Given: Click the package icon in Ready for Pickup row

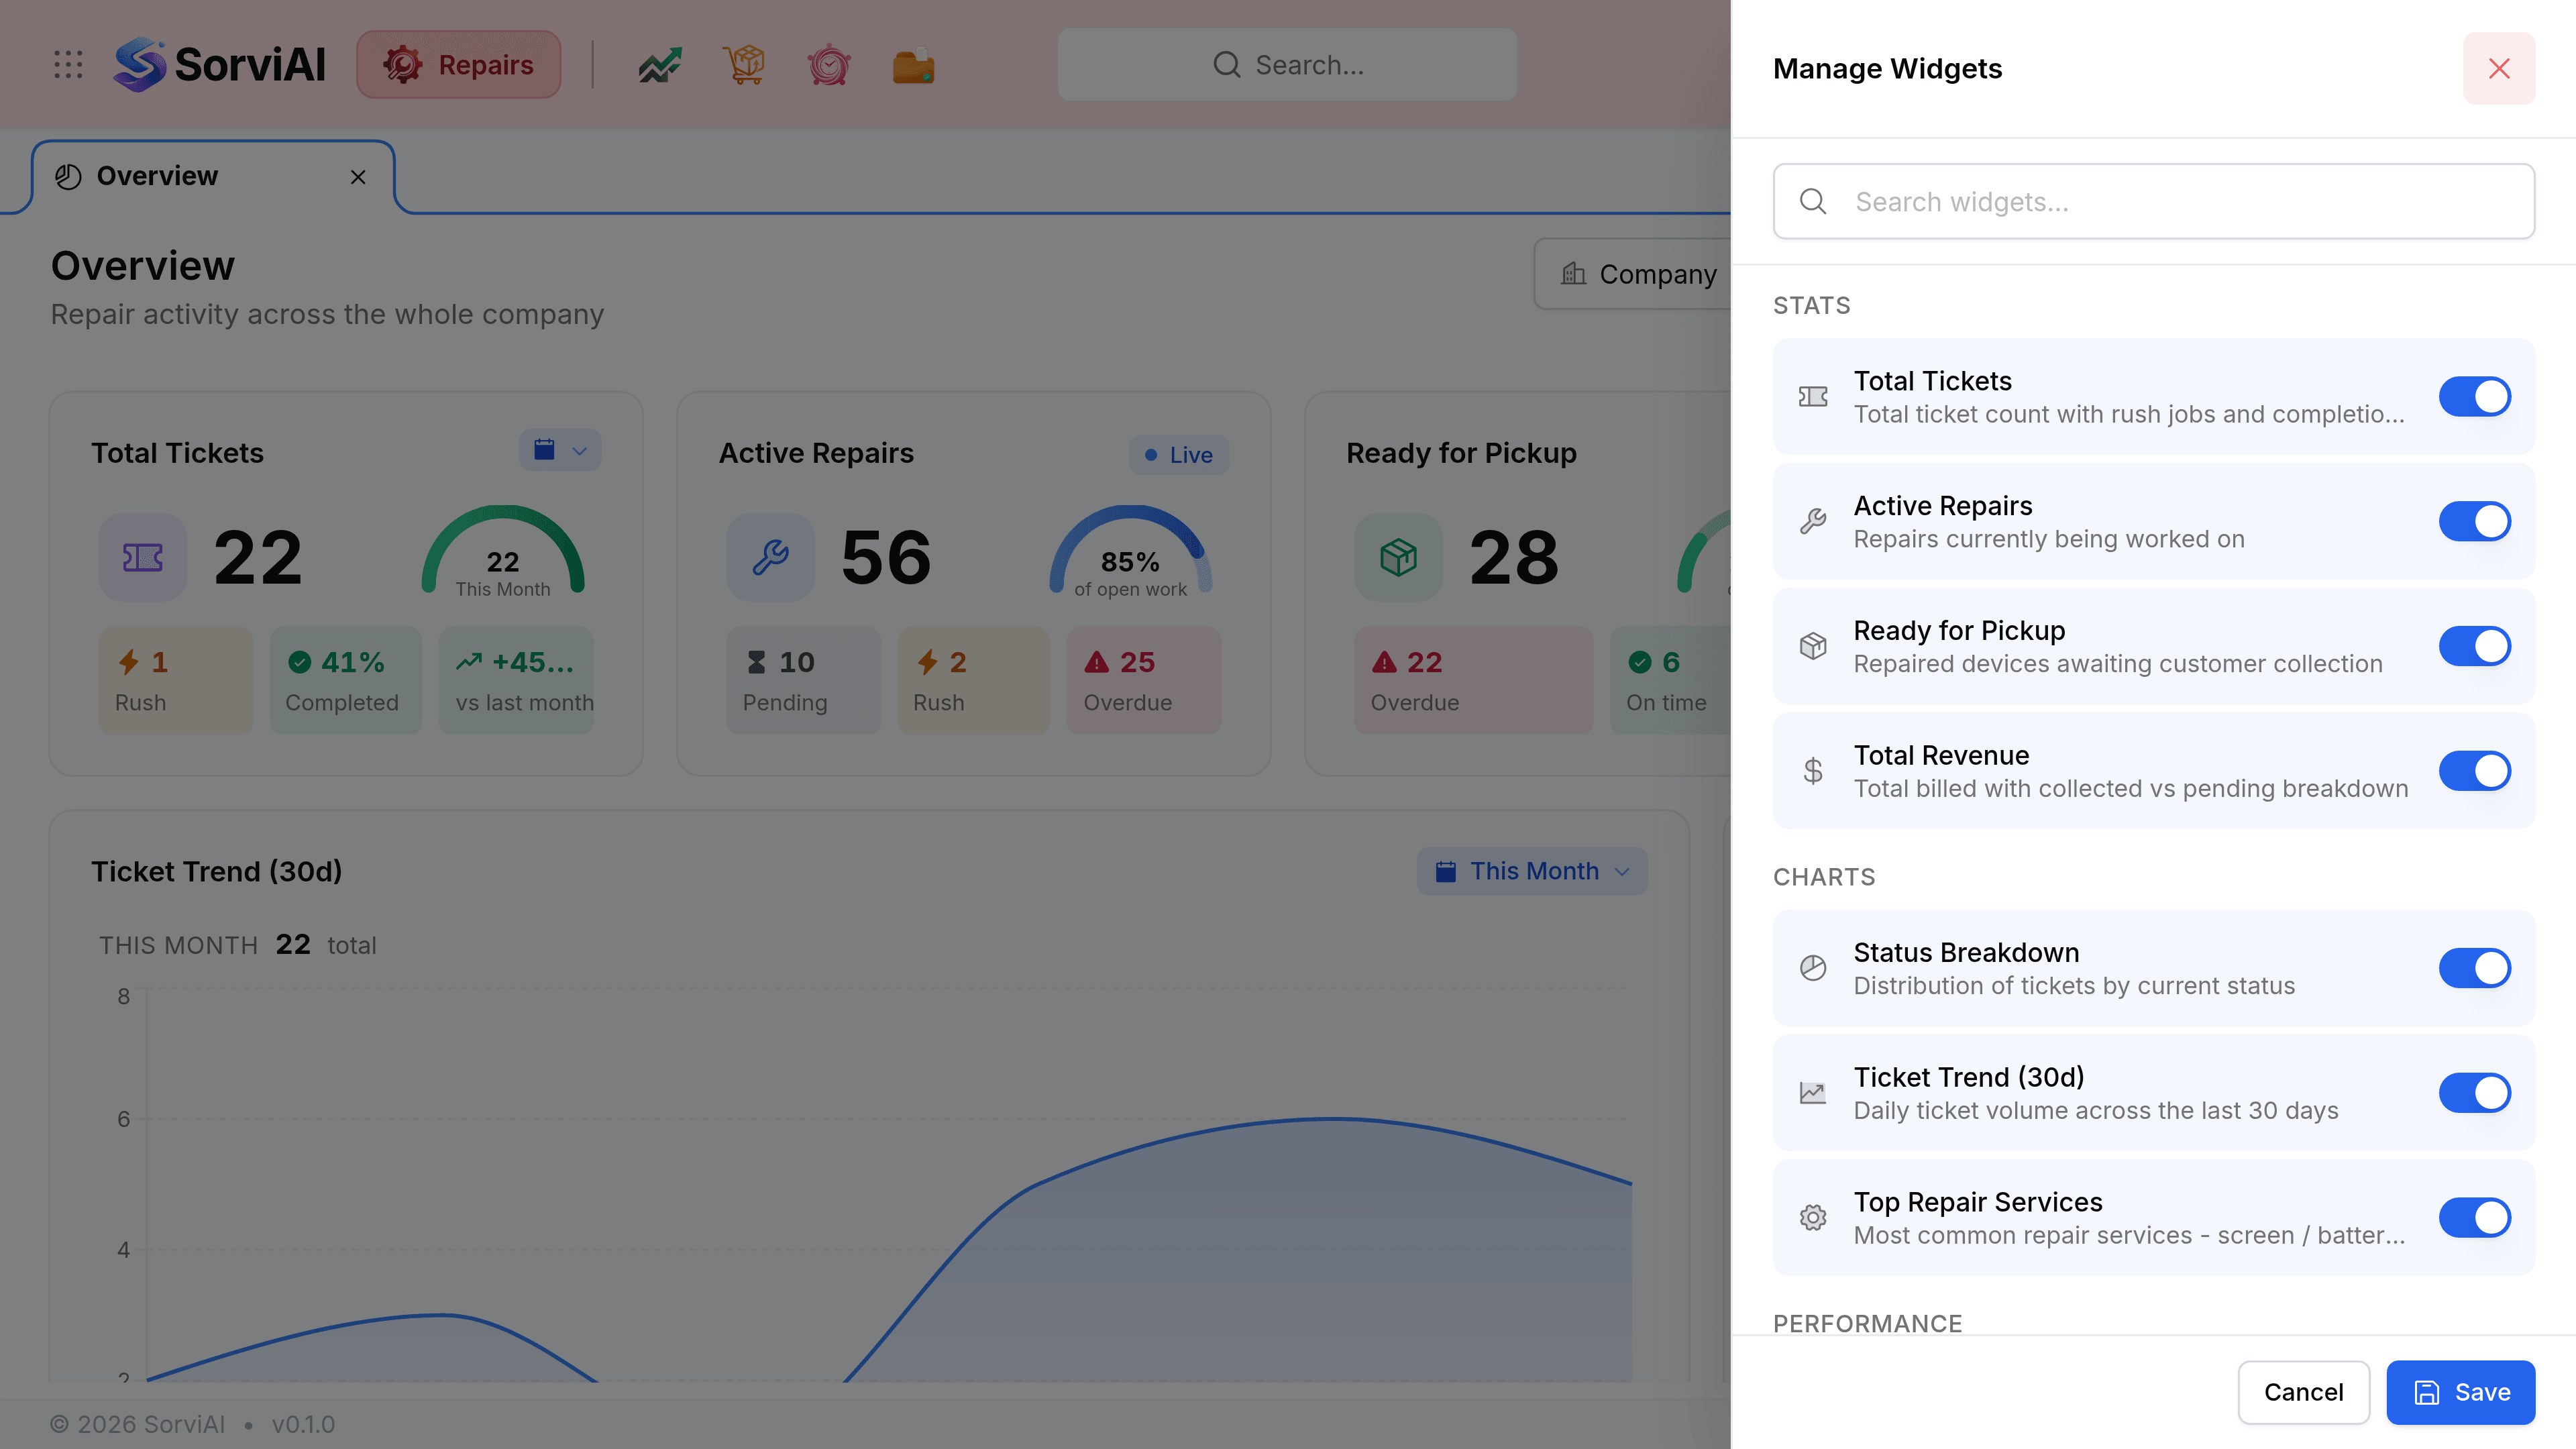Looking at the screenshot, I should pyautogui.click(x=1813, y=646).
